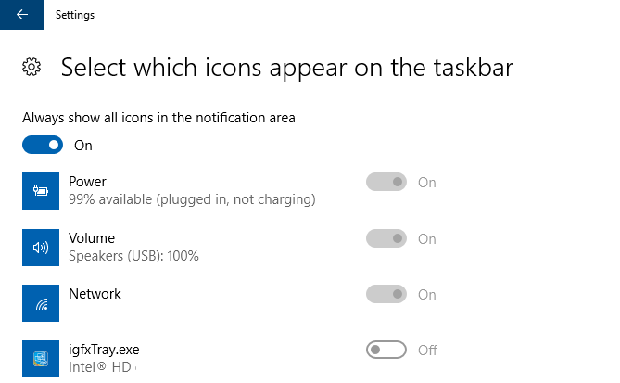Toggle the Network icon switch
The height and width of the screenshot is (383, 620).
coord(386,294)
